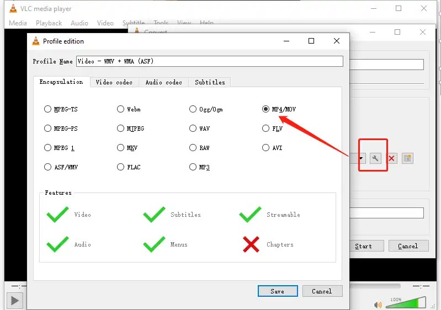Click the Profile edition cone icon
441x310 pixels.
click(x=36, y=41)
